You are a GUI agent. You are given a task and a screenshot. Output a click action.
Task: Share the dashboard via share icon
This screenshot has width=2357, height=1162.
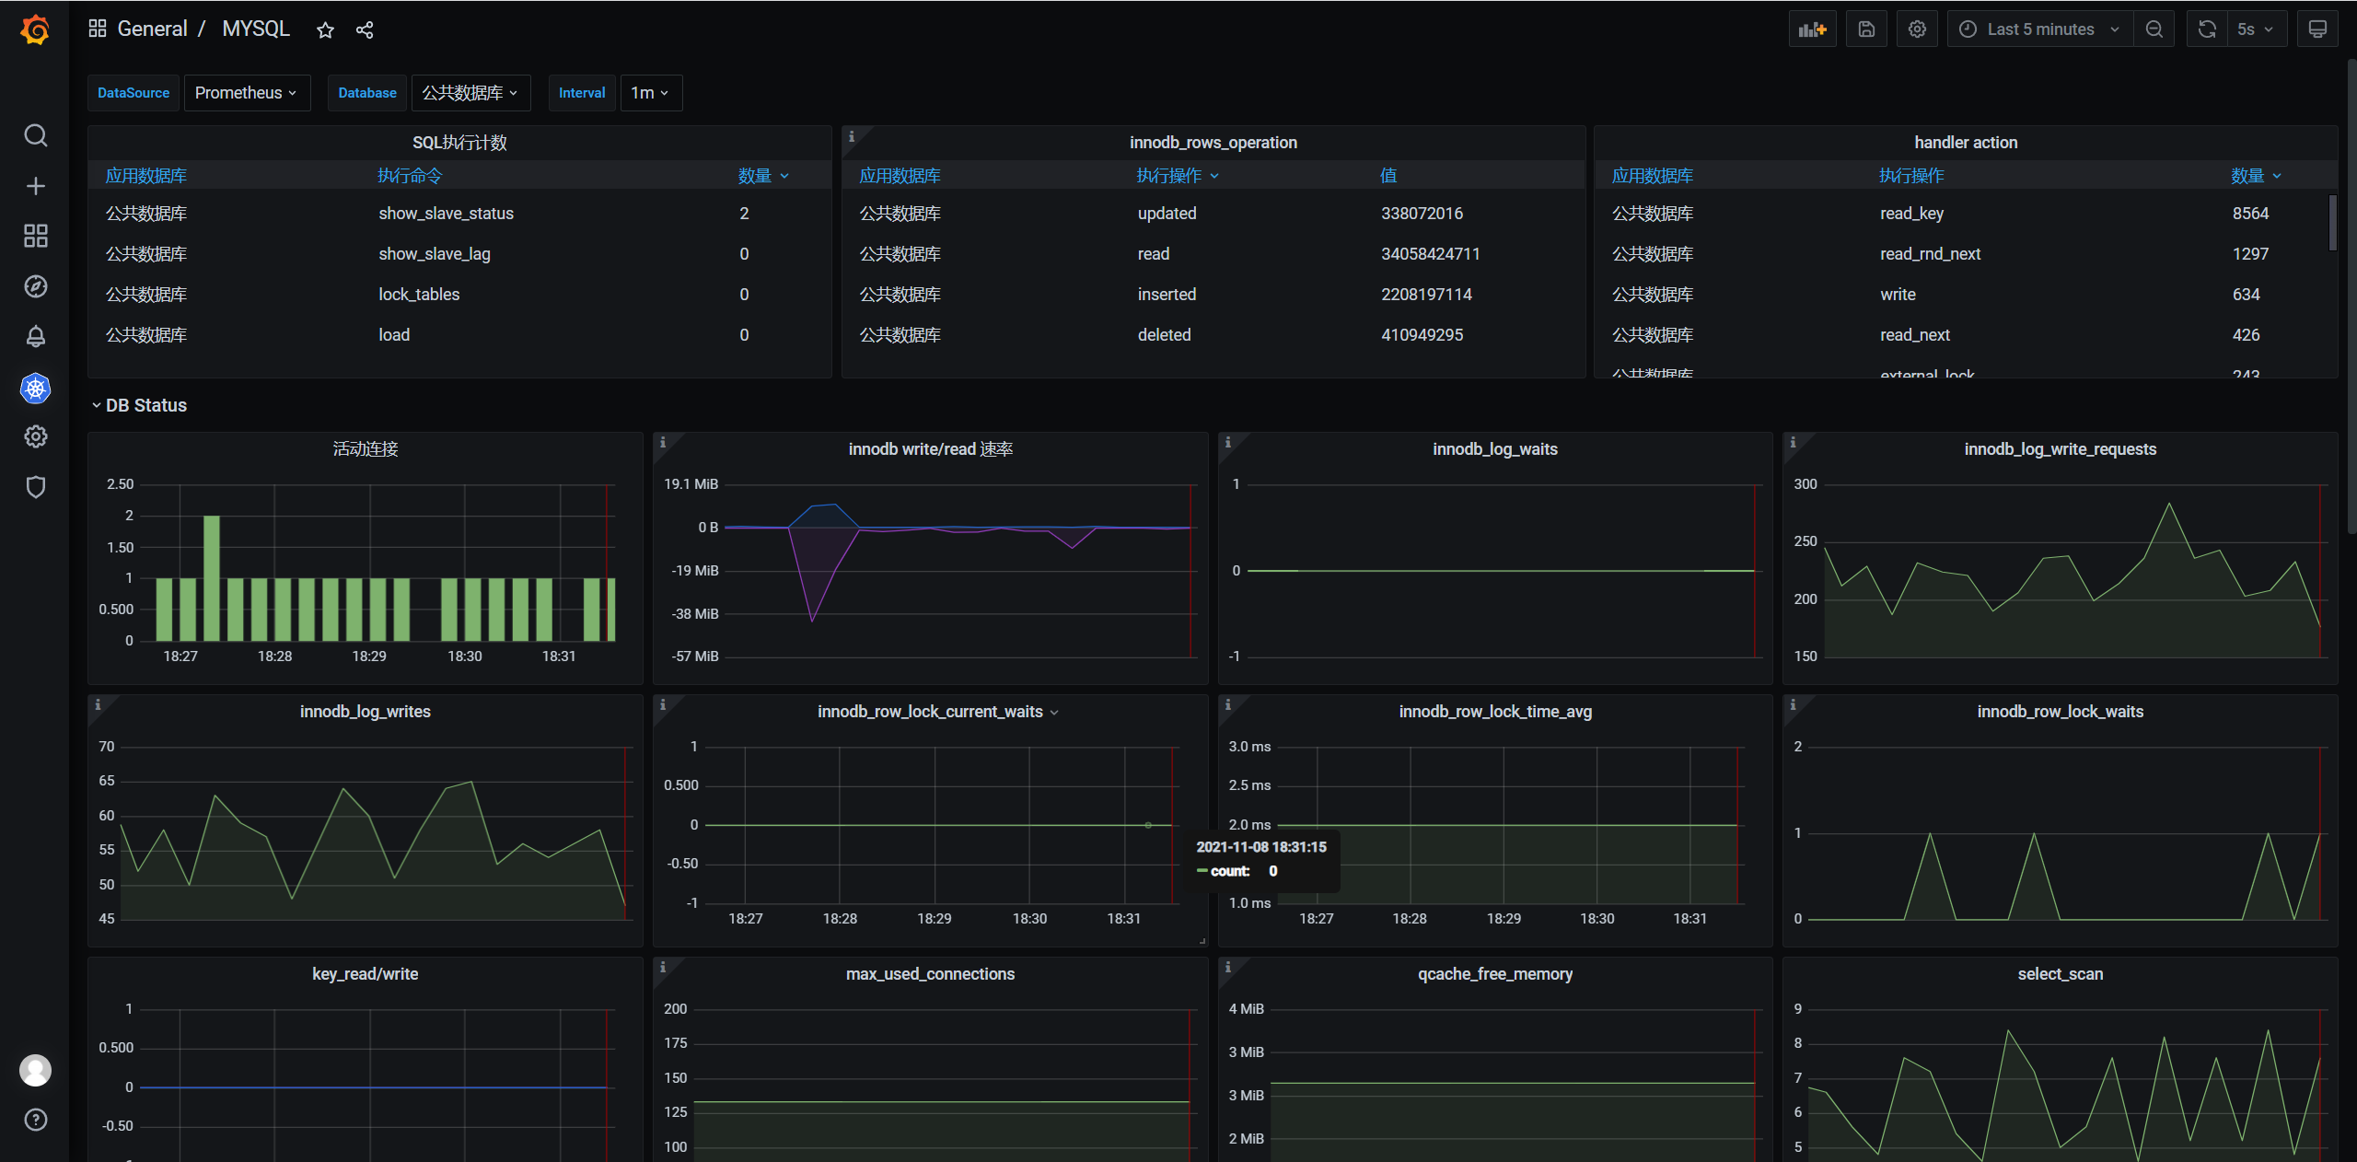365,30
